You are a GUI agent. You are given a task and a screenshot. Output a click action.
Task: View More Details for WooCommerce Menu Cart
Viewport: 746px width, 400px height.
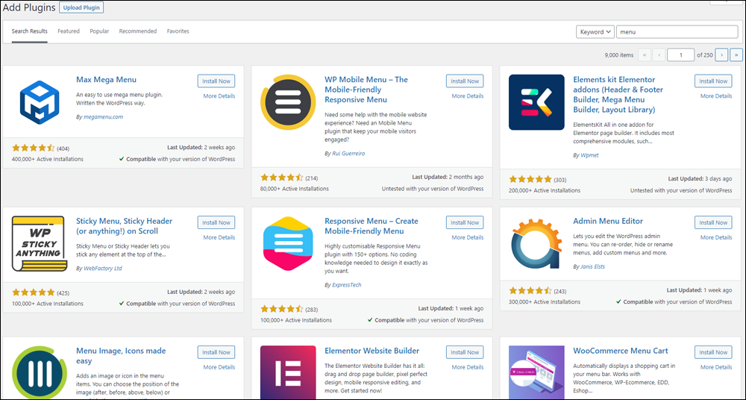(716, 367)
